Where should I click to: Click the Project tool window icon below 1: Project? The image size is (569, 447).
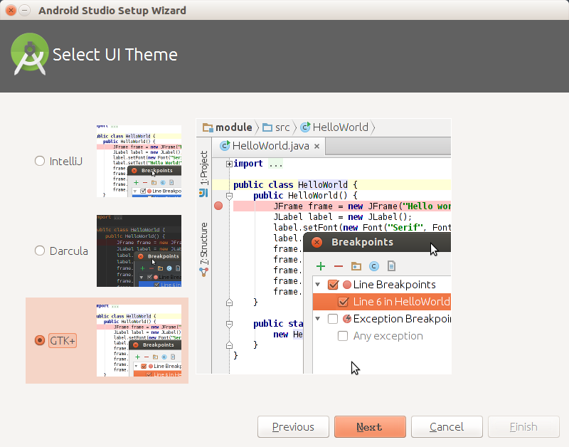[x=203, y=193]
